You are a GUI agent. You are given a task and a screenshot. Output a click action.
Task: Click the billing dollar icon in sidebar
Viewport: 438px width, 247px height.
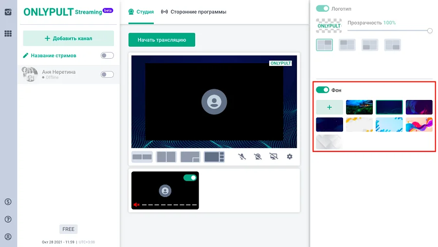8,202
